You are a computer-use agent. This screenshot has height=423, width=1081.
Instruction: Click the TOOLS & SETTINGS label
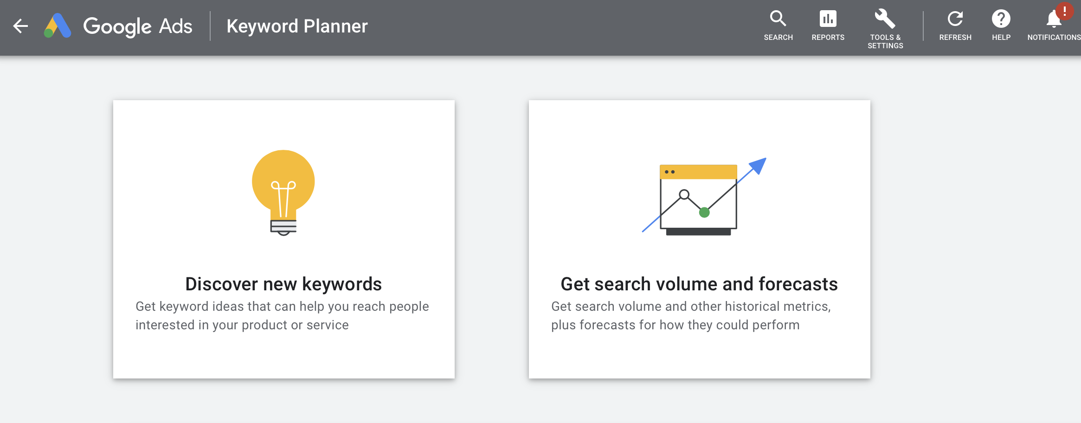[x=885, y=41]
